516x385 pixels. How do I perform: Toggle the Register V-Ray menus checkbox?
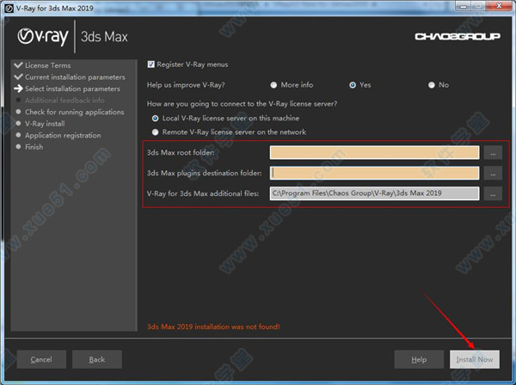coord(151,64)
